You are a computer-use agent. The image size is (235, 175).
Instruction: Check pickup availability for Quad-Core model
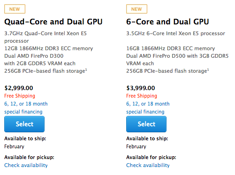26,165
